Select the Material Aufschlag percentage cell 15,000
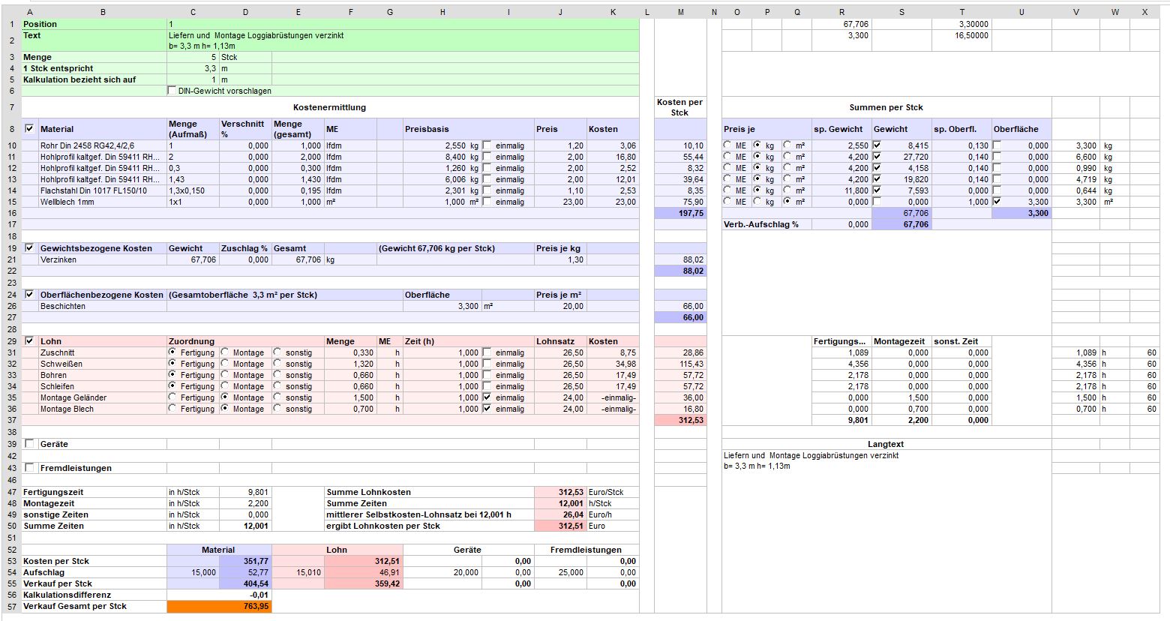Viewport: 1170px width, 621px height. 193,572
